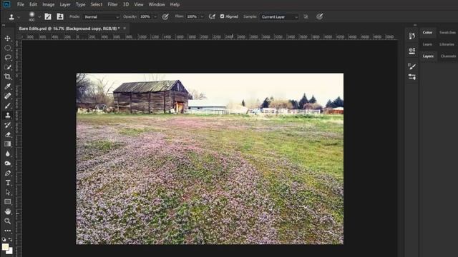This screenshot has height=257, width=458.
Task: Select the Healing Brush tool
Action: pyautogui.click(x=8, y=96)
